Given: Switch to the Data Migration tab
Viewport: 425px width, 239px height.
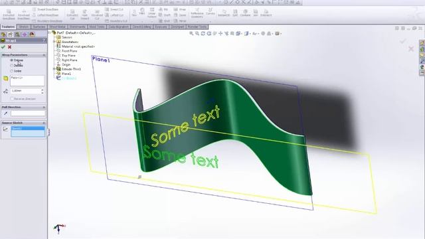Looking at the screenshot, I should tap(118, 27).
